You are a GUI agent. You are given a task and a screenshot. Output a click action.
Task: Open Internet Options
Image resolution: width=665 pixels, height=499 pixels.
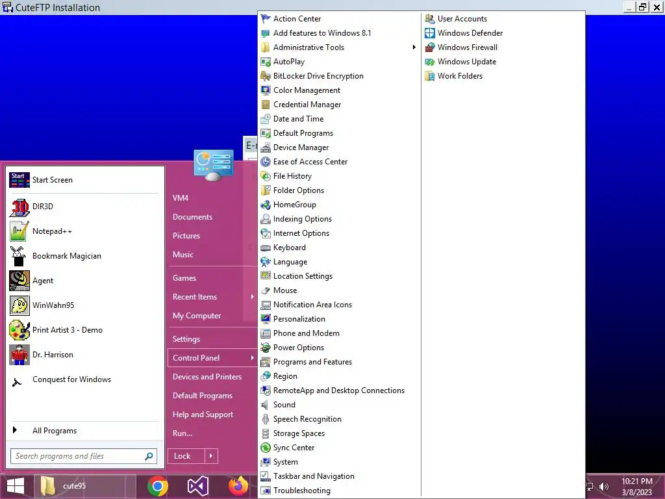[x=339, y=233]
